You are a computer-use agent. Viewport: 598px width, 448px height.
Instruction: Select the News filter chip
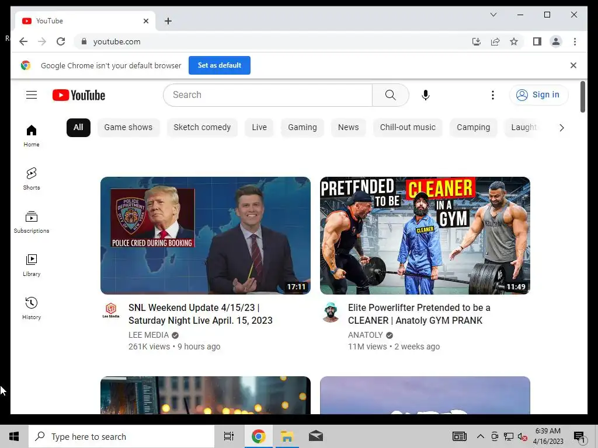[x=348, y=127]
